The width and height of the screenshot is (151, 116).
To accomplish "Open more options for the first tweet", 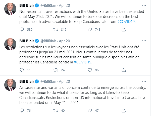I will (x=144, y=5).
